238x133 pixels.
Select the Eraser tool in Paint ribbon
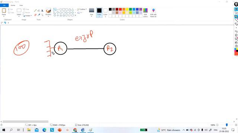[35, 15]
